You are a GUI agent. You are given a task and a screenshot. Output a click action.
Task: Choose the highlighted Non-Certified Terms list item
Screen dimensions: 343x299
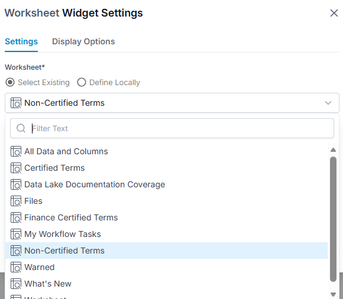(166, 251)
